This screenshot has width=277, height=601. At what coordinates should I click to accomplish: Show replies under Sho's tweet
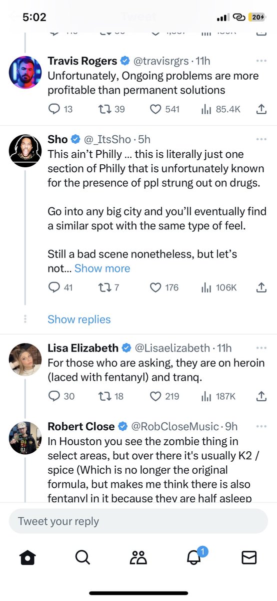click(79, 319)
